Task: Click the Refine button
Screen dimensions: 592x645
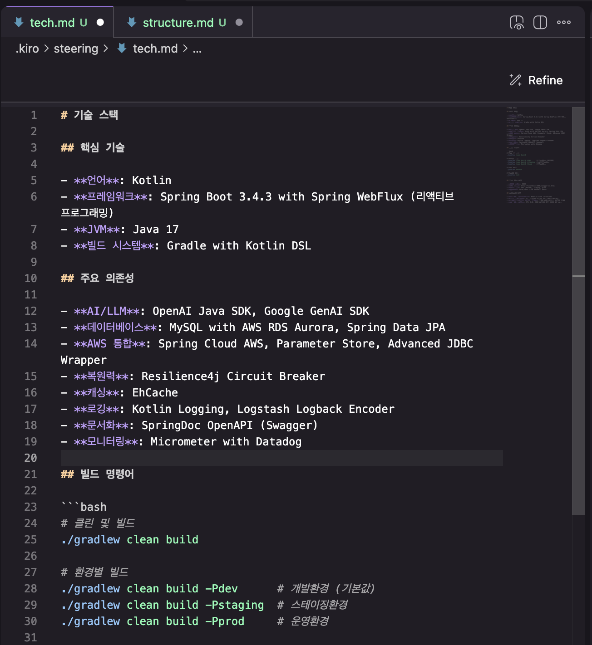Action: tap(536, 80)
